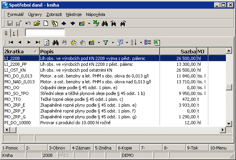
Task: Click the Filter funnel icon
Action: pos(106,42)
